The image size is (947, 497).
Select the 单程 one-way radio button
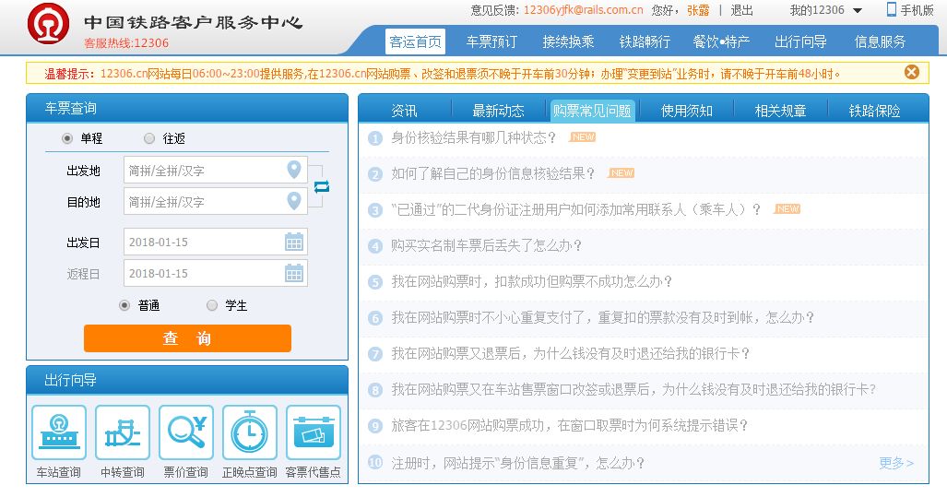pyautogui.click(x=67, y=138)
